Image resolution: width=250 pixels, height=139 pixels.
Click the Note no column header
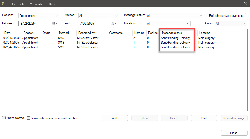pos(139,33)
